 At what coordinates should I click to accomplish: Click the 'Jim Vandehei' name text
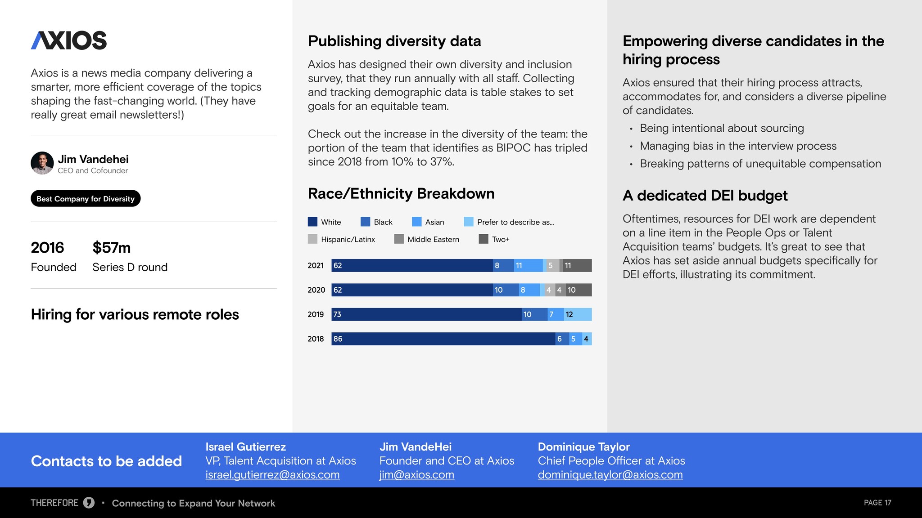click(x=93, y=159)
